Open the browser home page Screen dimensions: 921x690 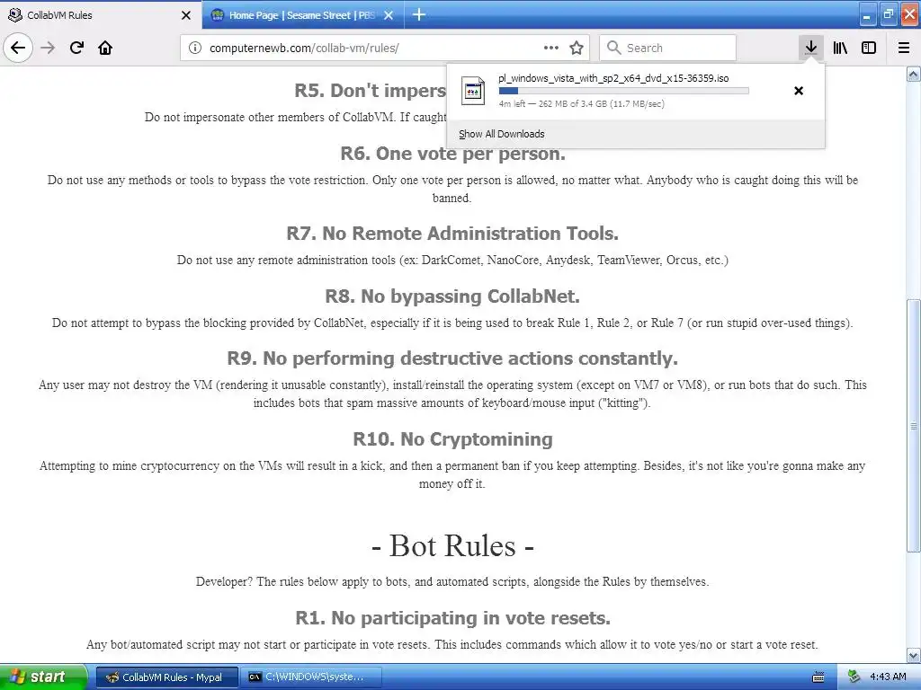105,48
